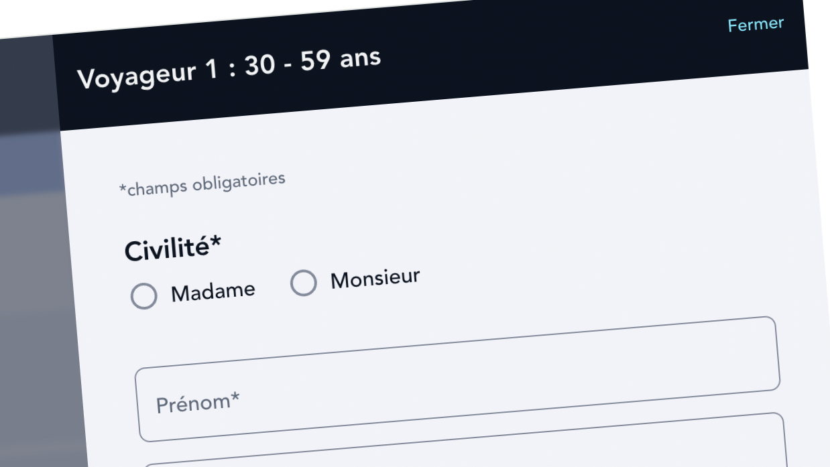Select the Madame radio button
Screen dimensions: 830x467
(x=143, y=296)
